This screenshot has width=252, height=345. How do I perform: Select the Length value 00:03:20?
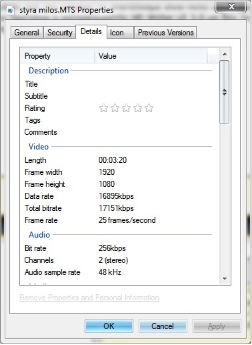pyautogui.click(x=113, y=160)
